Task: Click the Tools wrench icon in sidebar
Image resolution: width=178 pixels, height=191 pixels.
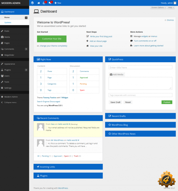Action: pos(2,82)
